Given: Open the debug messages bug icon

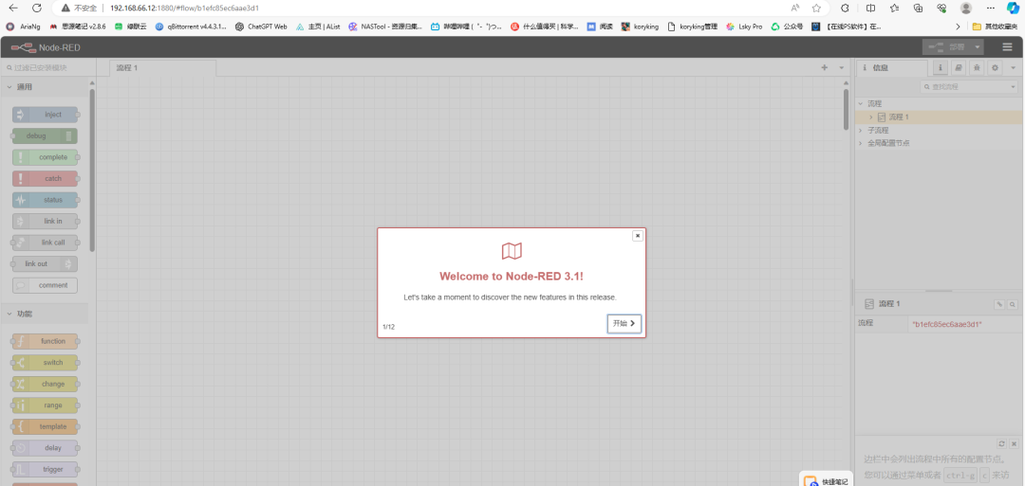Looking at the screenshot, I should [977, 68].
